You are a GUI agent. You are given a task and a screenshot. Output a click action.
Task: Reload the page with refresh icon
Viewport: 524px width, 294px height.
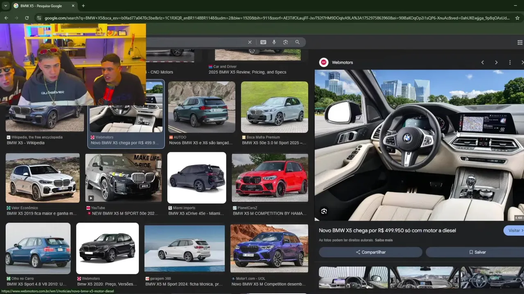[x=27, y=18]
